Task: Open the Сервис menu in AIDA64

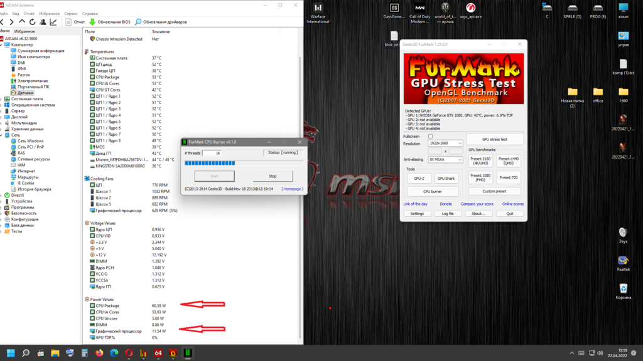Action: (71, 14)
